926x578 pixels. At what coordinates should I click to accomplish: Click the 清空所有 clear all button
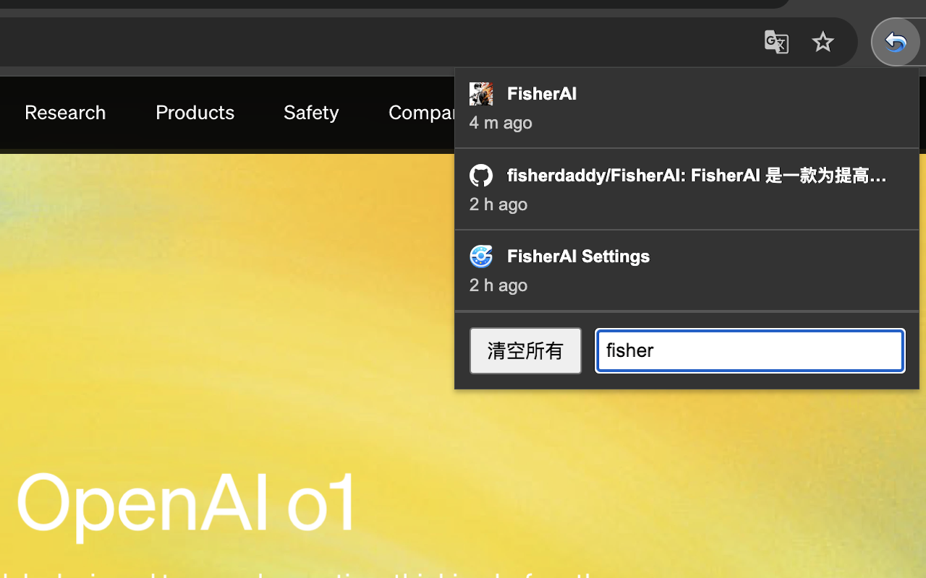click(x=525, y=350)
